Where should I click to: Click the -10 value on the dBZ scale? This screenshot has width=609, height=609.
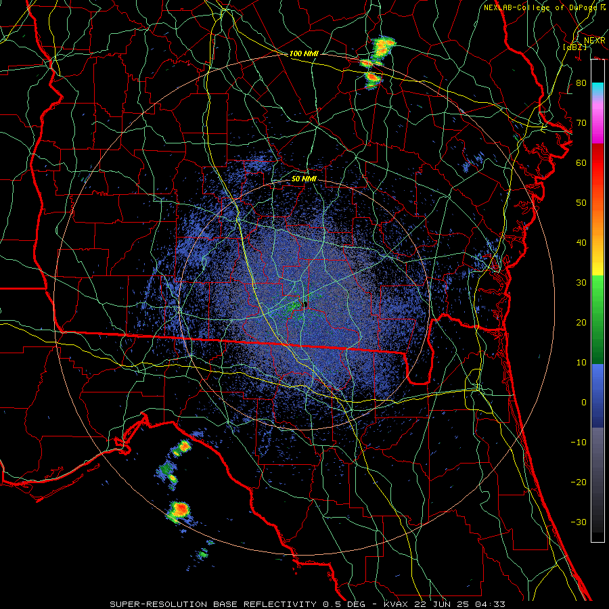579,443
